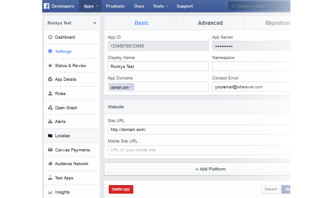This screenshot has height=198, width=333.
Task: Click the Discard button
Action: click(271, 189)
